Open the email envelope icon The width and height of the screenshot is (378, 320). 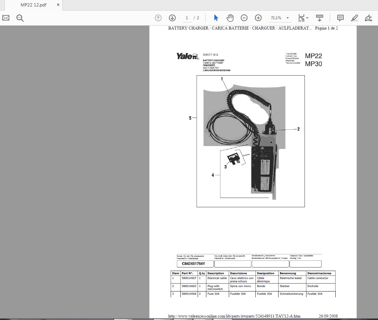click(x=6, y=18)
